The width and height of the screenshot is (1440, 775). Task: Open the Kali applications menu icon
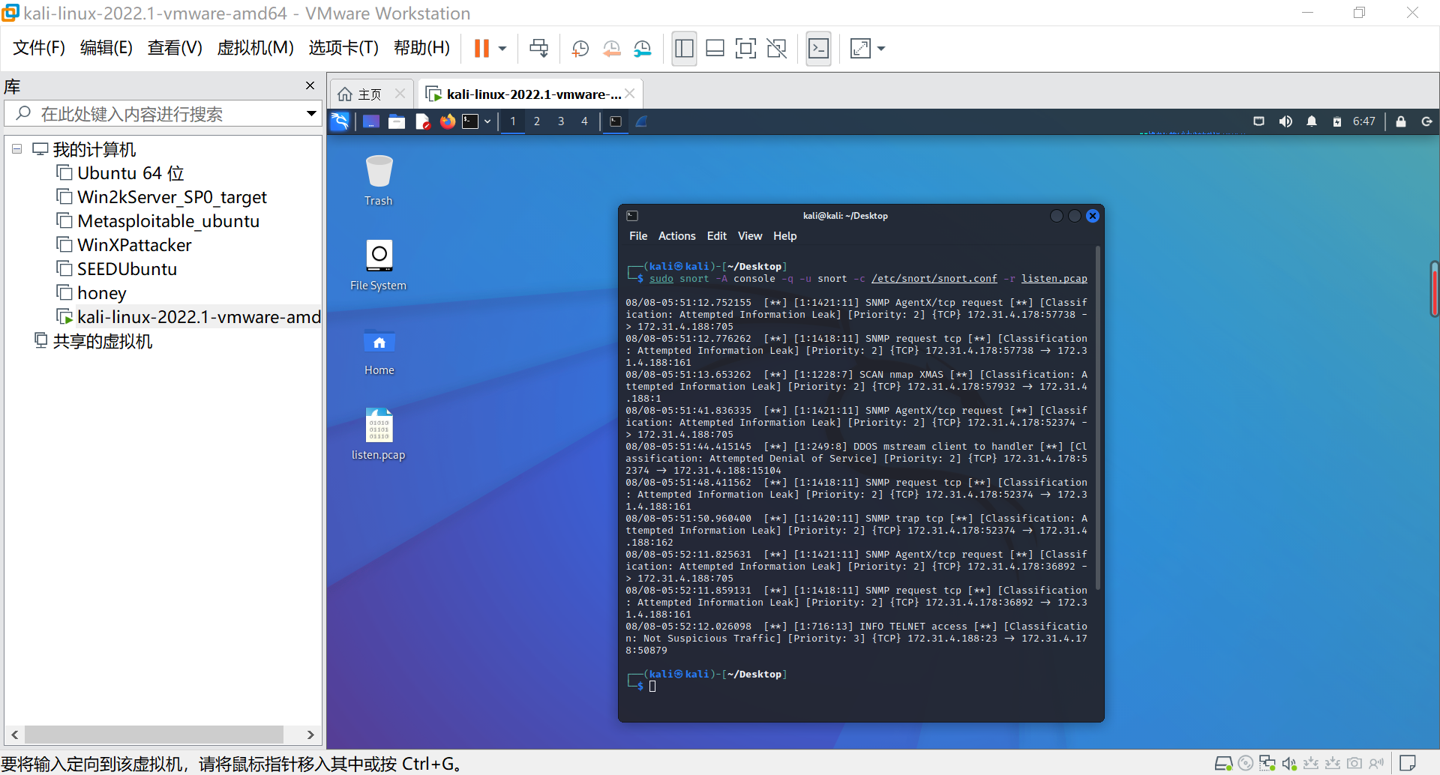340,121
